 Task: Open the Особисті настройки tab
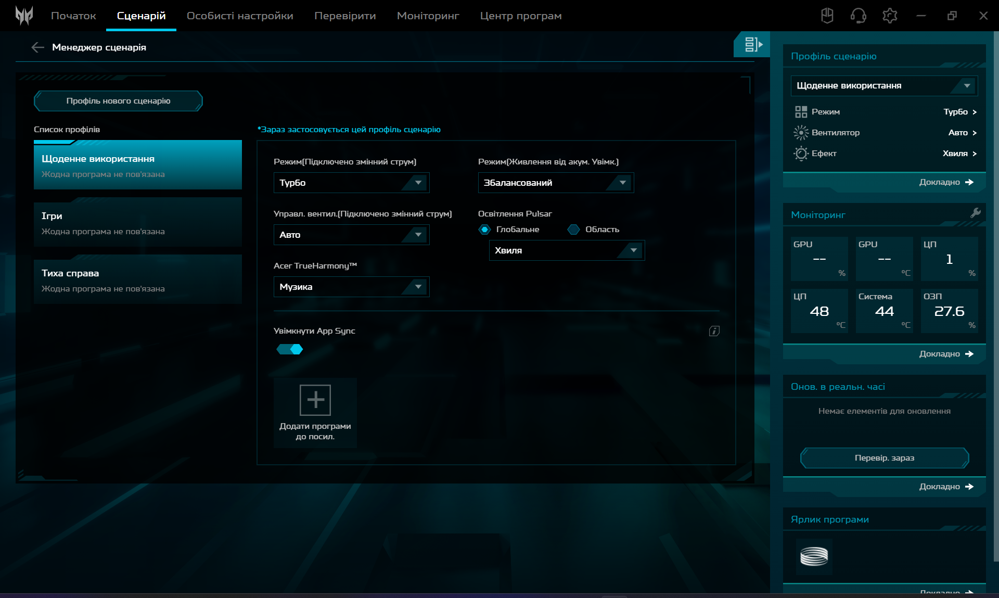pyautogui.click(x=240, y=16)
